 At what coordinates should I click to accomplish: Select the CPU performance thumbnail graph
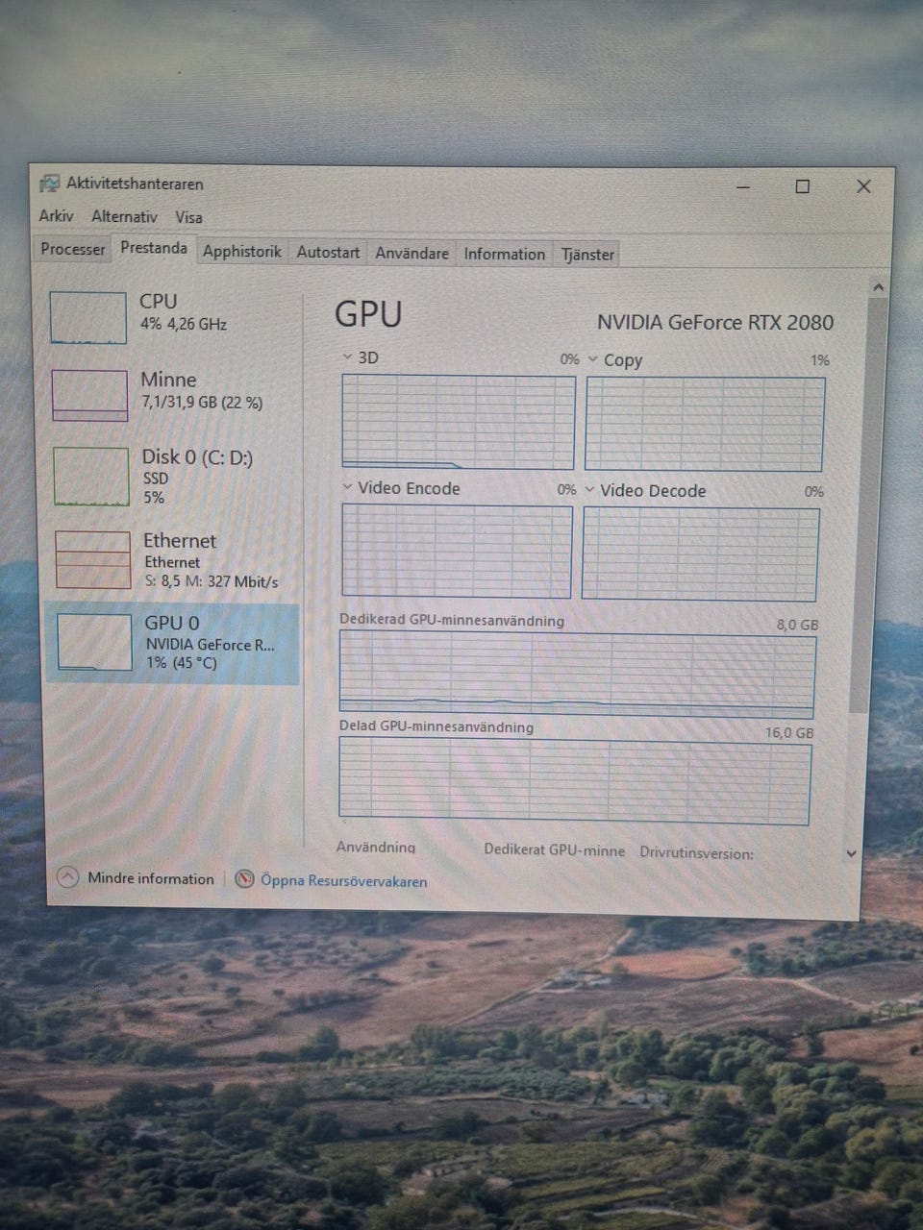[x=87, y=318]
